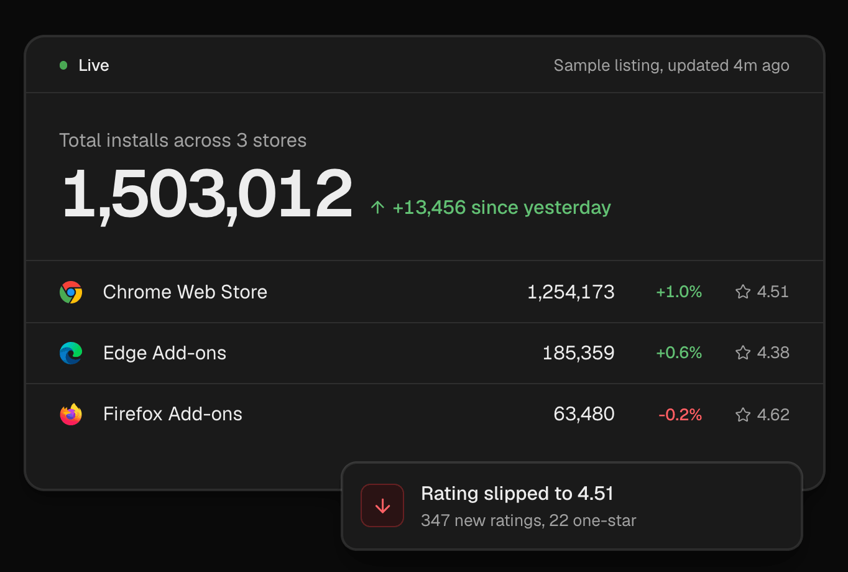Image resolution: width=848 pixels, height=572 pixels.
Task: Click the +0.6% change value
Action: coord(679,353)
